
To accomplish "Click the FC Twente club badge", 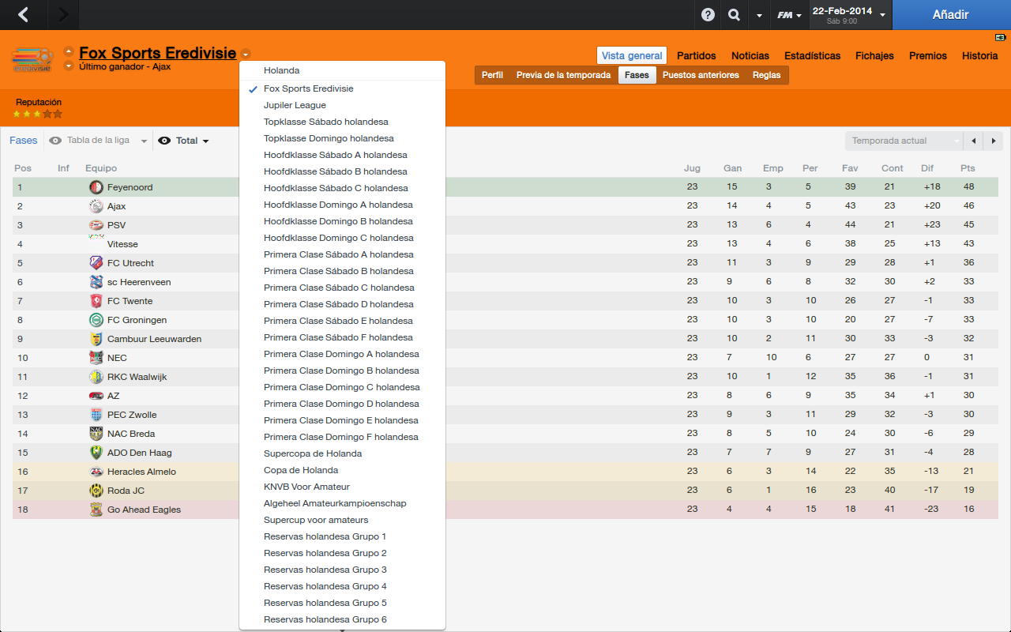I will coord(96,301).
